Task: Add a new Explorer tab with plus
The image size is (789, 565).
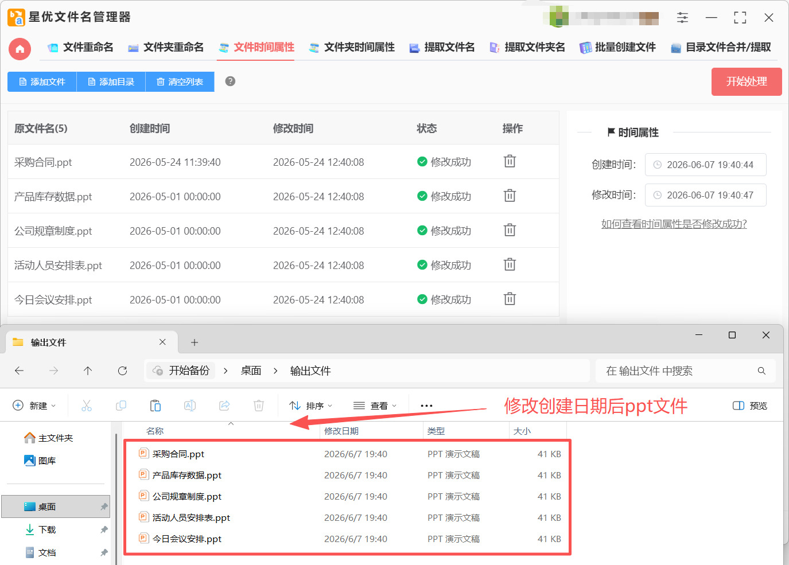Action: [x=195, y=342]
